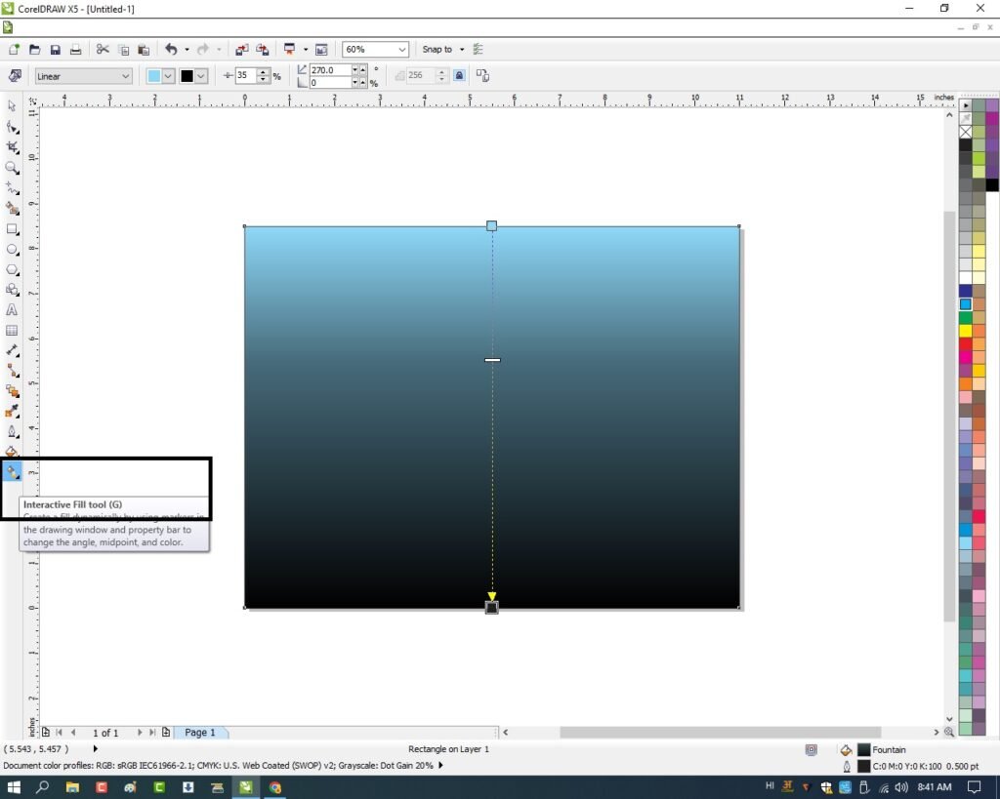Select the Blend tool

[12, 391]
